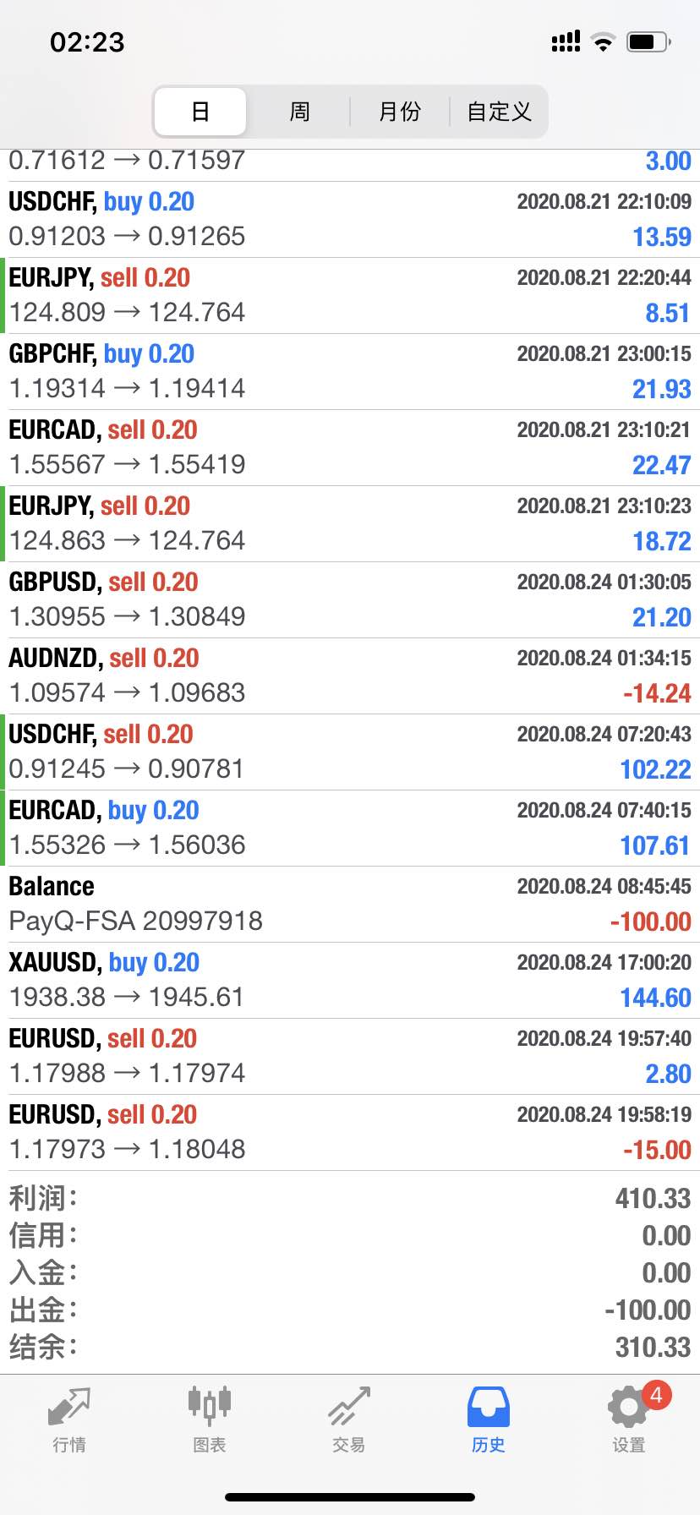The height and width of the screenshot is (1515, 700).
Task: Open the XAUUSD buy 0.20 trade row
Action: click(350, 981)
